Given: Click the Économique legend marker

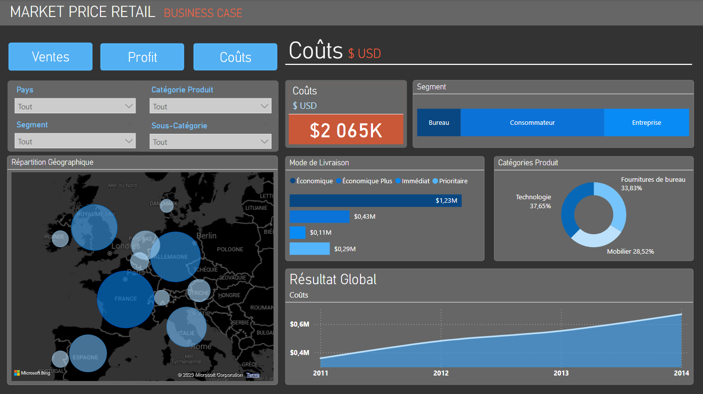Looking at the screenshot, I should point(292,181).
